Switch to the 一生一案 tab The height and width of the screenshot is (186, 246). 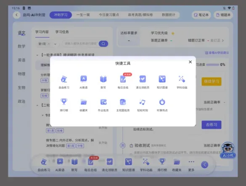(83, 15)
